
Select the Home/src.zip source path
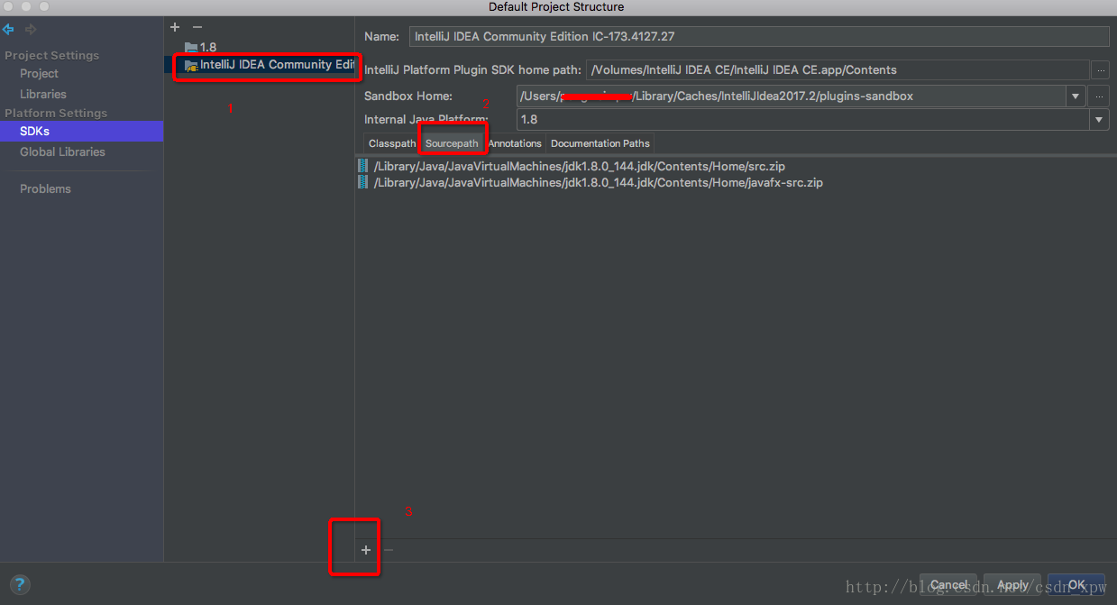(x=580, y=166)
